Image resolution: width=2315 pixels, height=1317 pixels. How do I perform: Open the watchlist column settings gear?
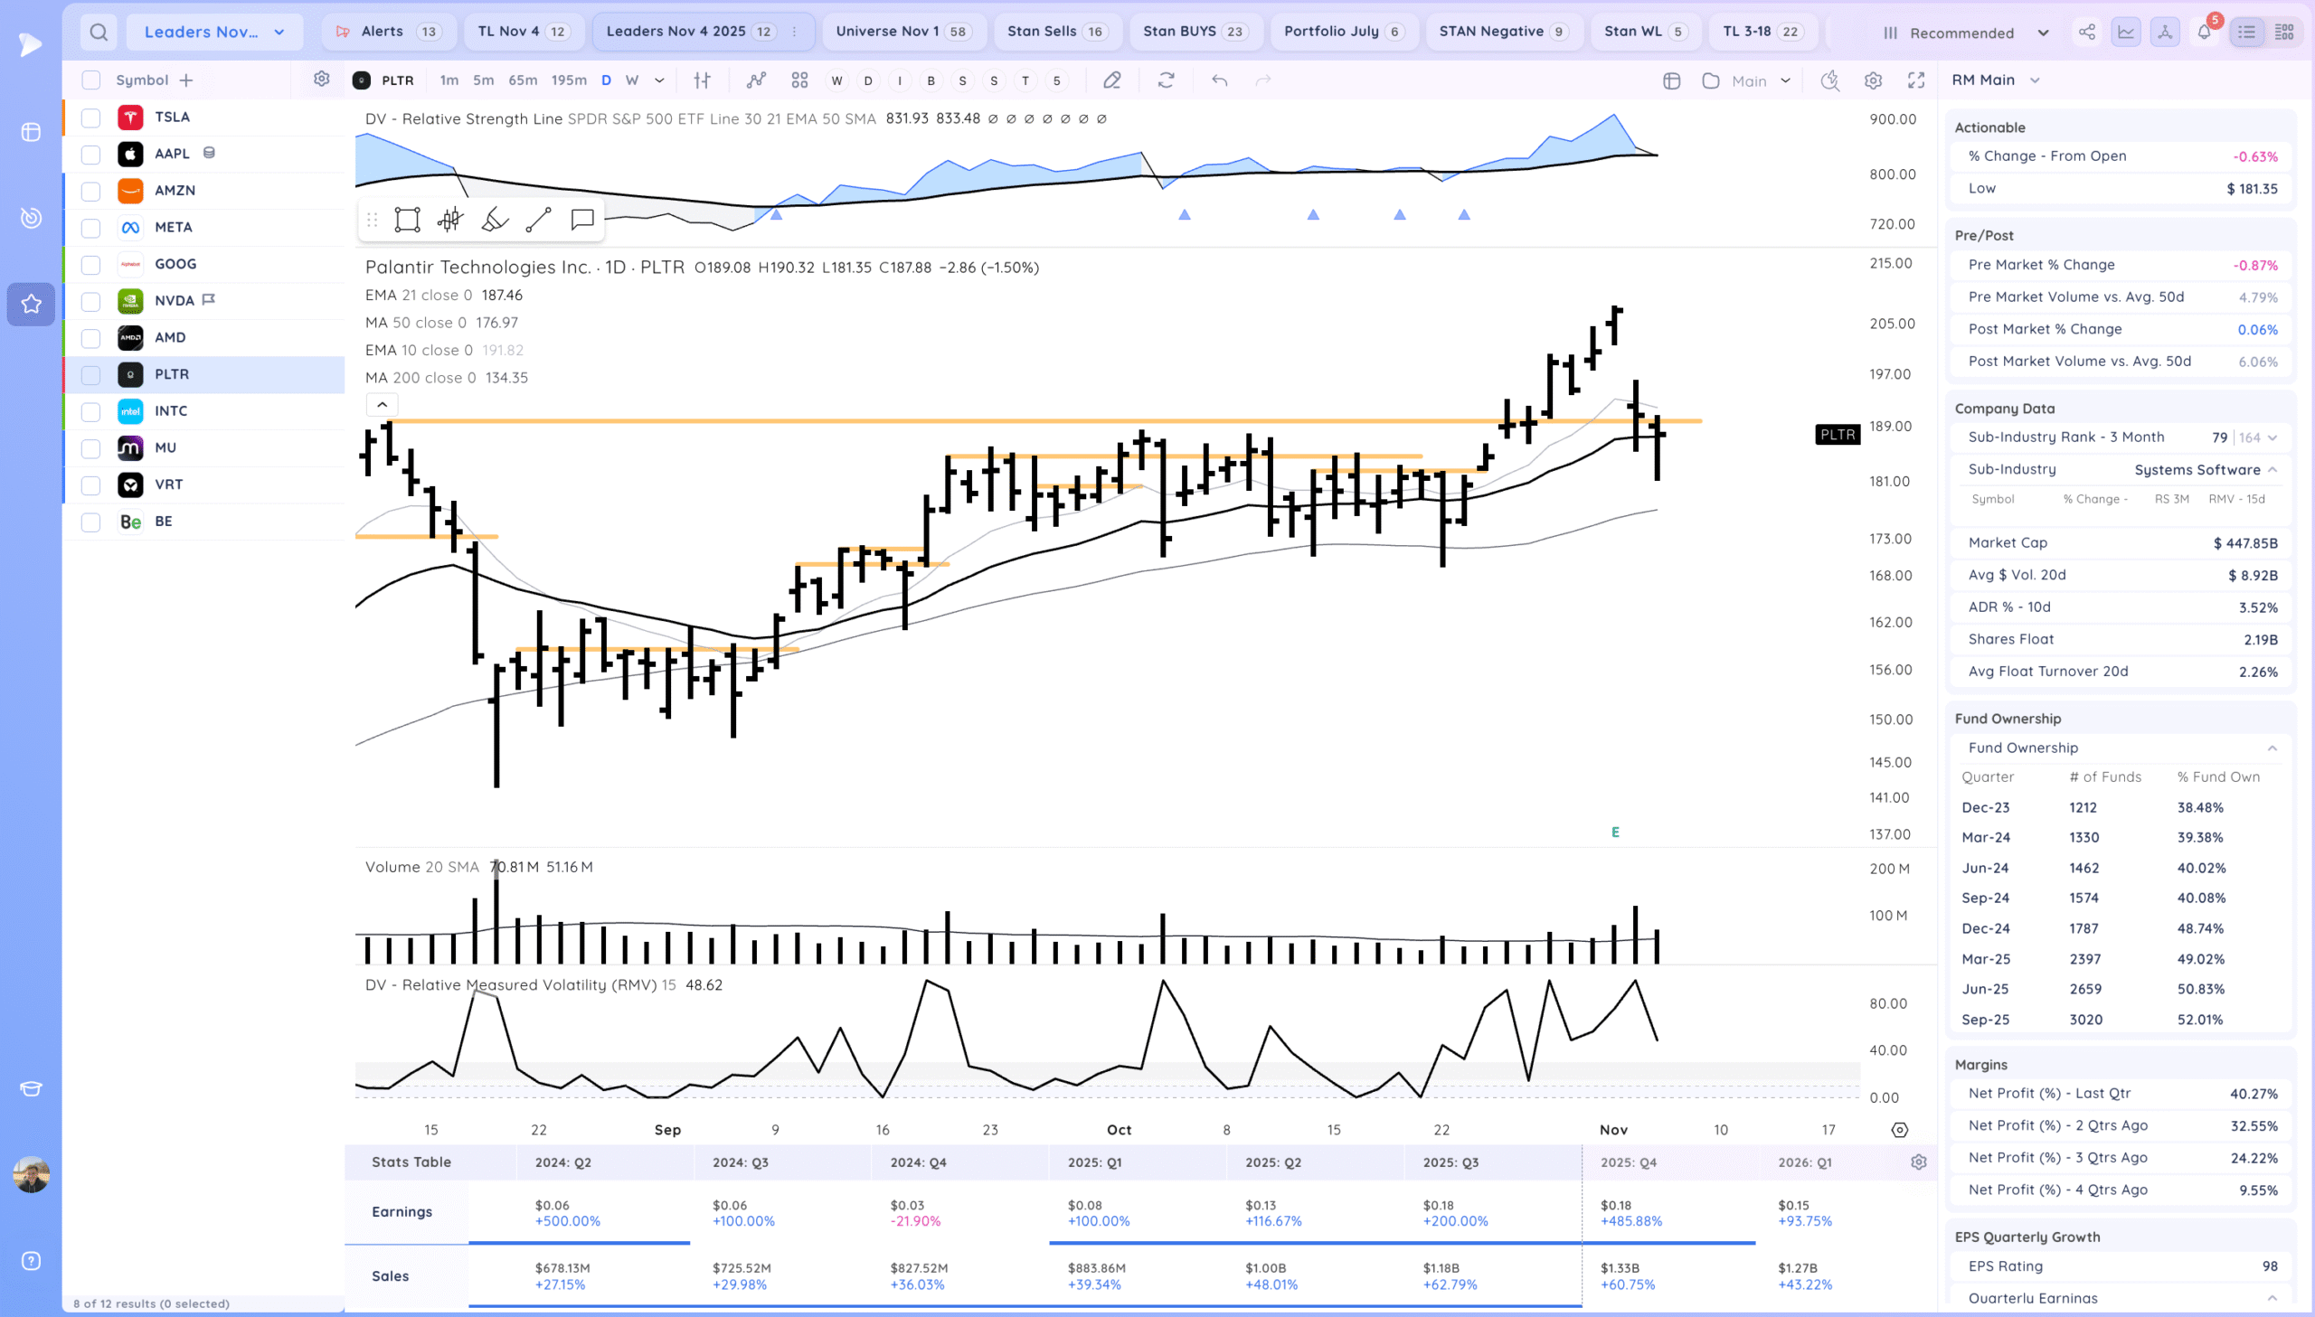click(x=321, y=80)
